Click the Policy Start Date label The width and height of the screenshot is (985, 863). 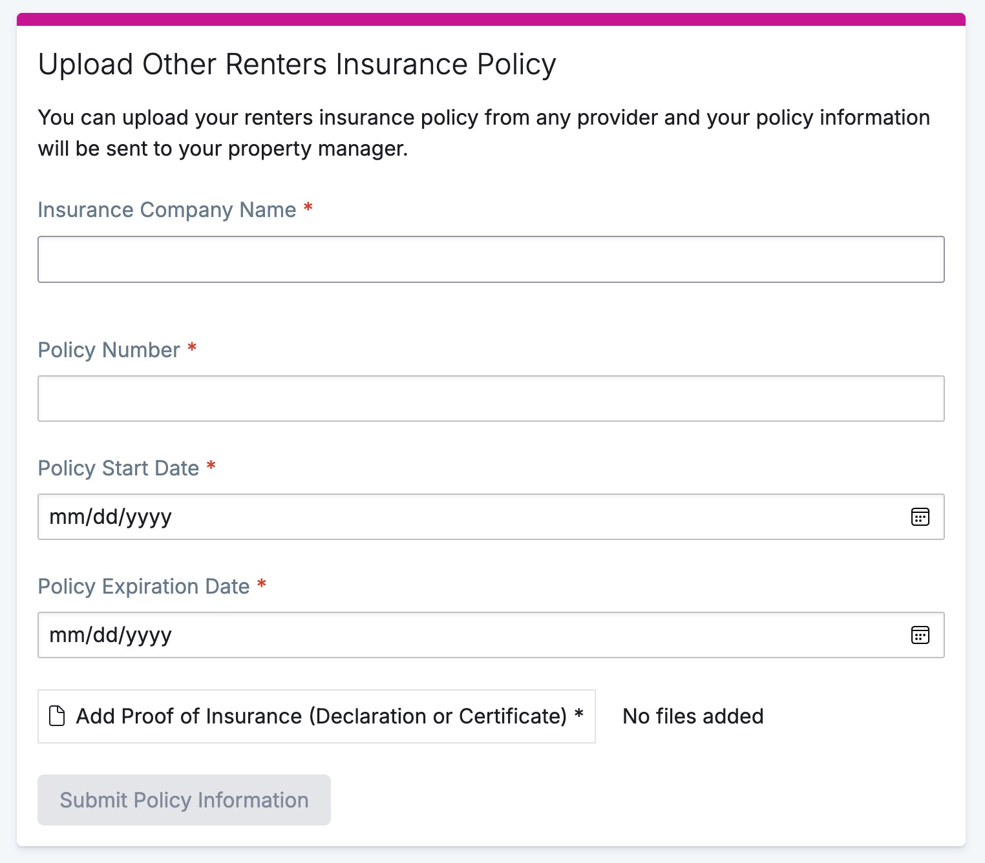pos(118,468)
